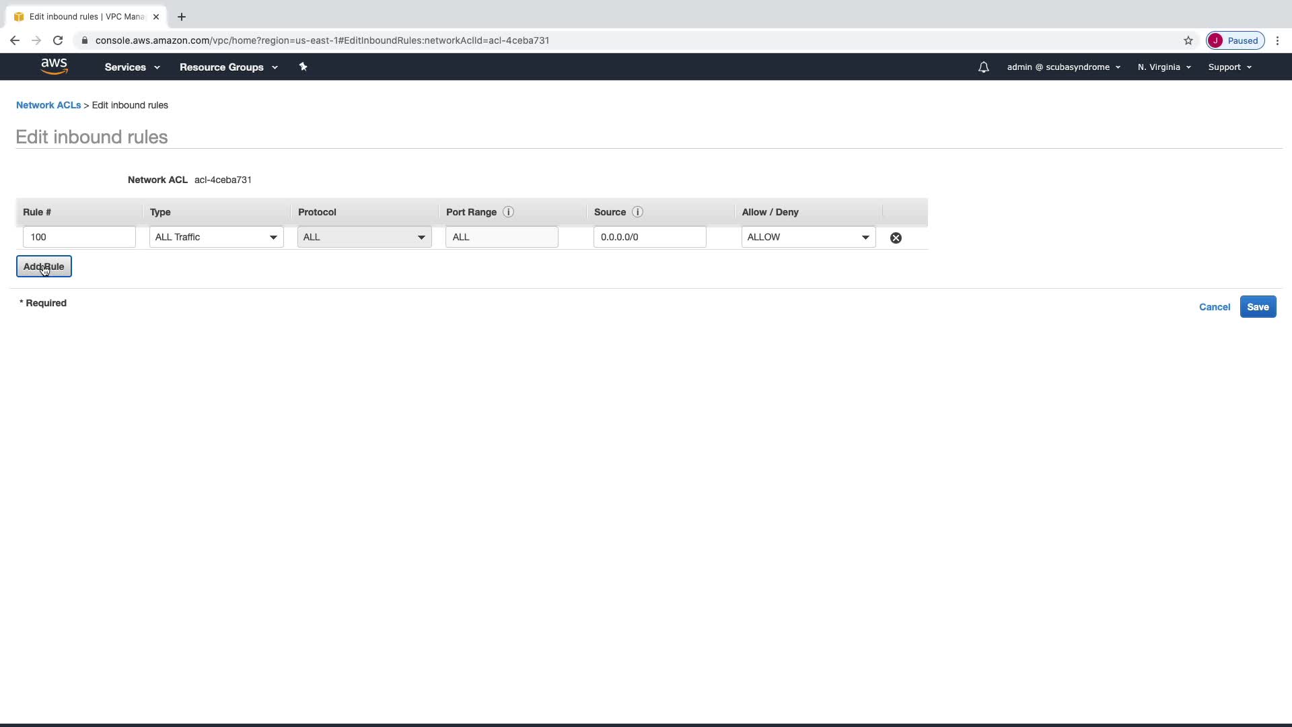
Task: Click the Source info icon
Action: [637, 212]
